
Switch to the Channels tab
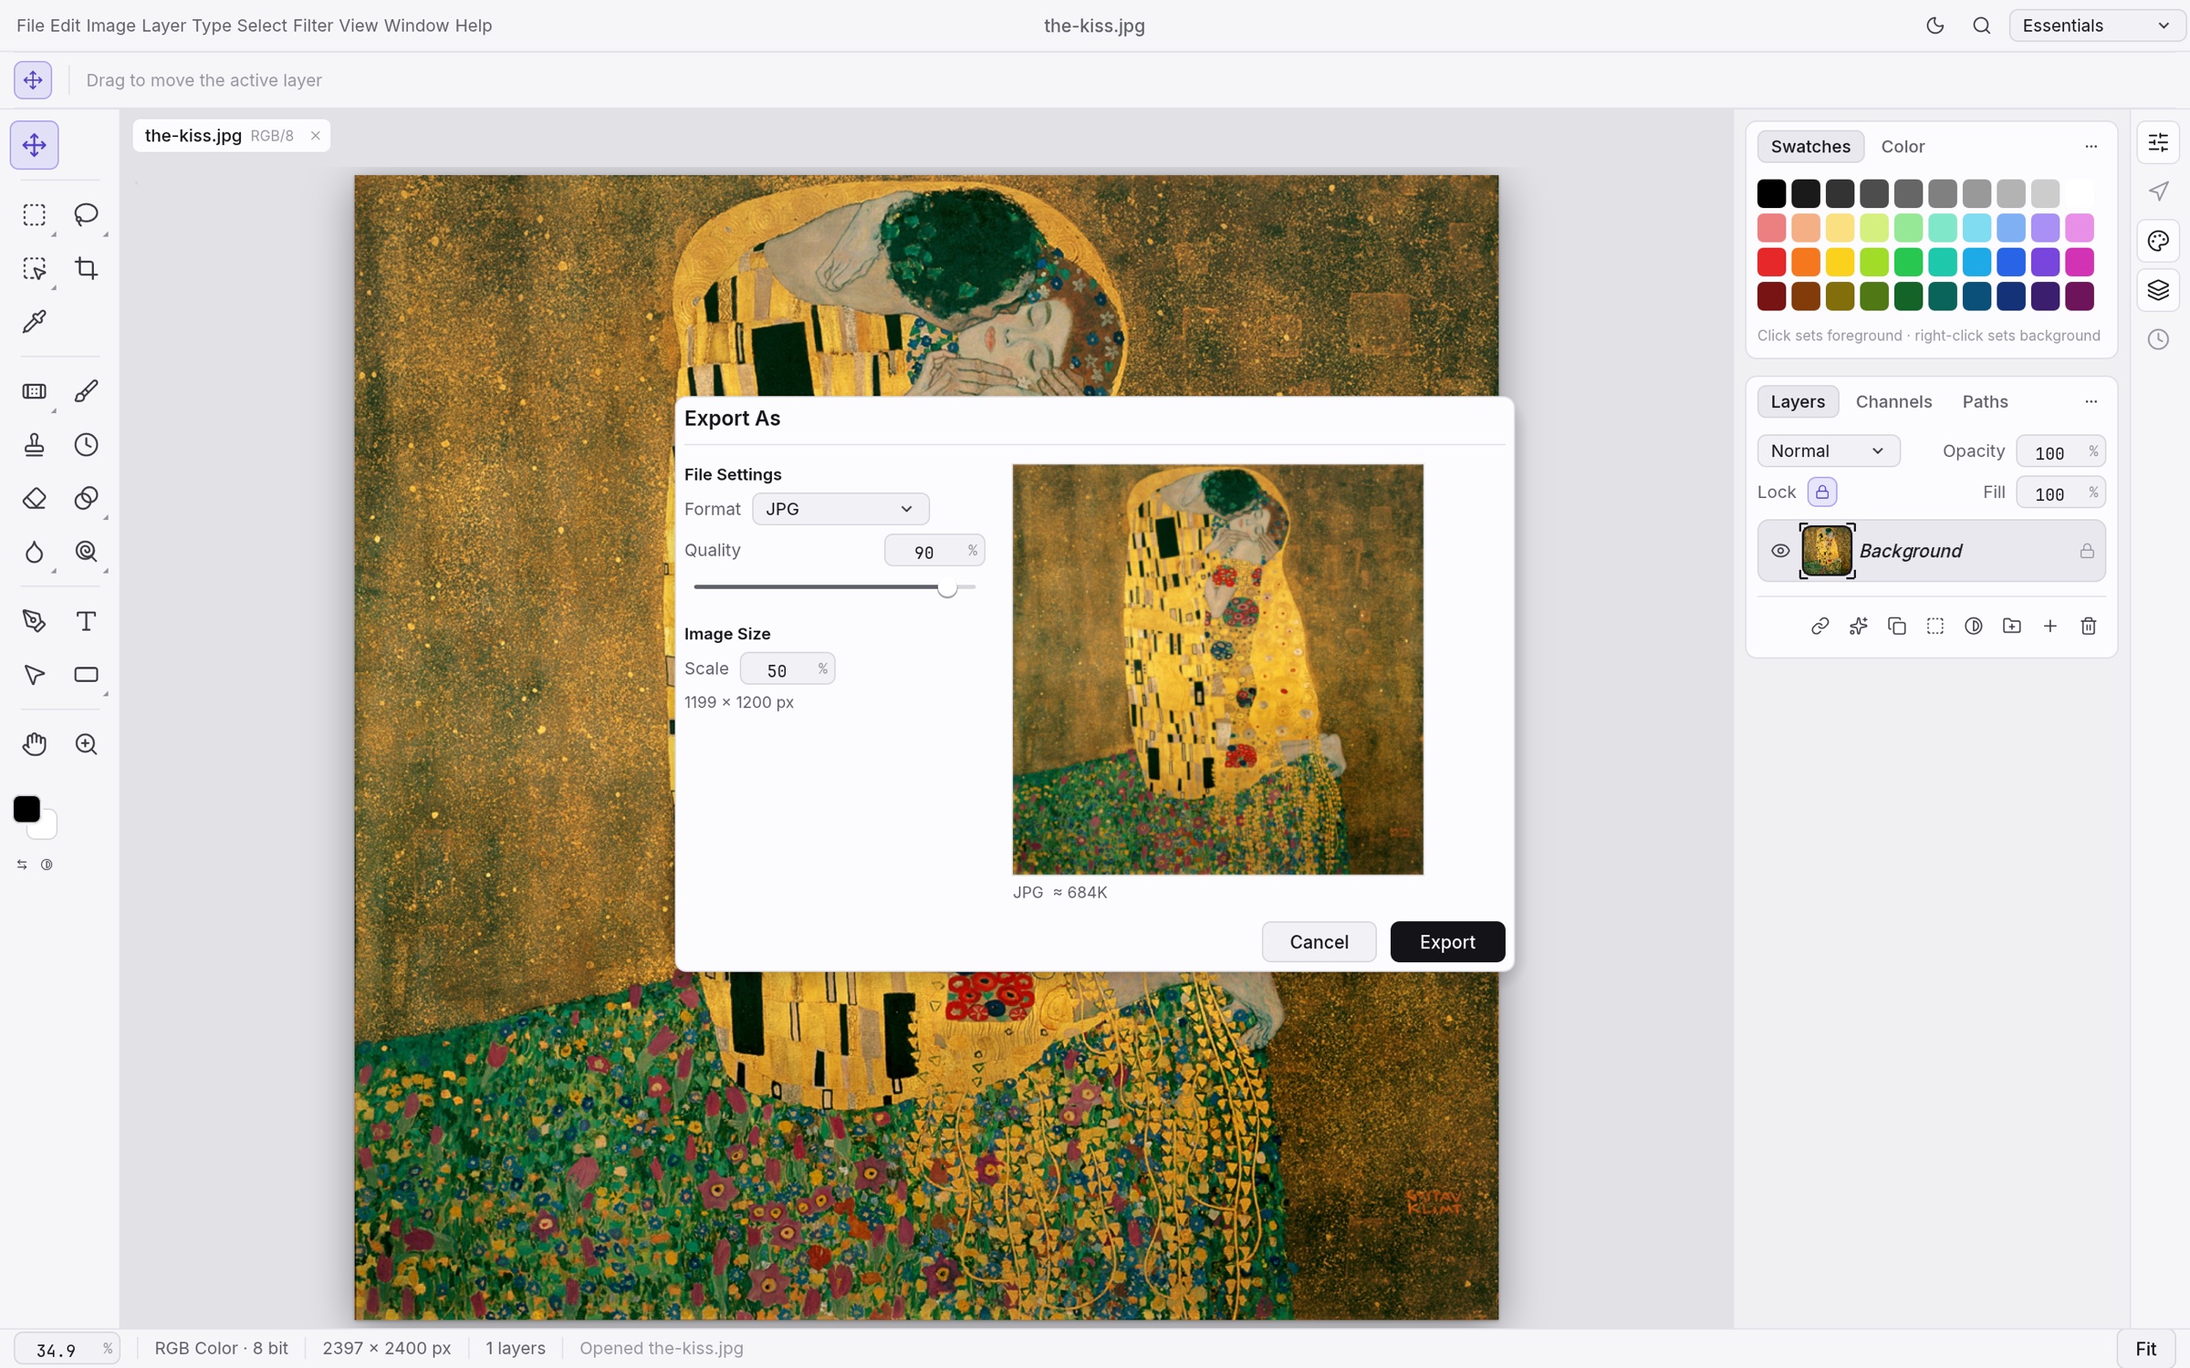pos(1893,401)
